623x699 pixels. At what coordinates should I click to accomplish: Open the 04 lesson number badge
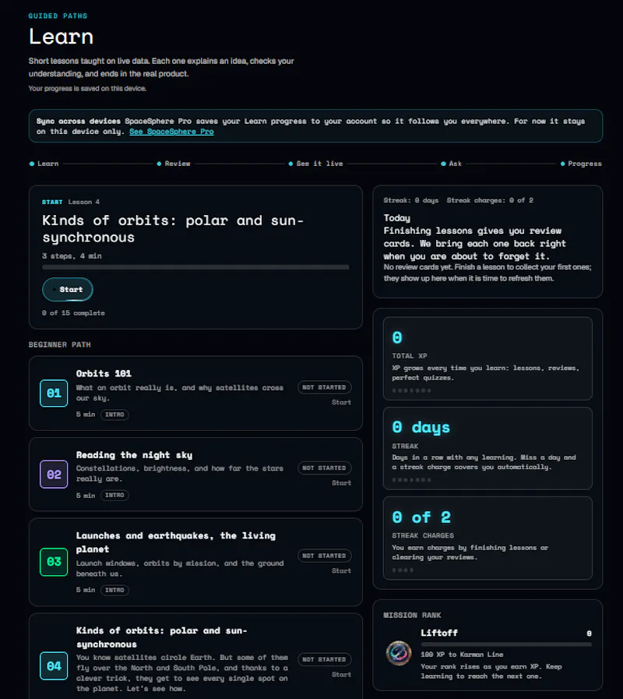point(54,666)
